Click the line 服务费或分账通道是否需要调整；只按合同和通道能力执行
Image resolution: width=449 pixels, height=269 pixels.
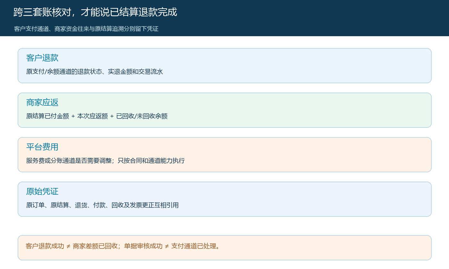pos(106,161)
